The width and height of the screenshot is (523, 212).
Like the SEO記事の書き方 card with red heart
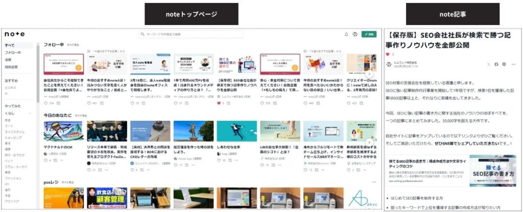(x=220, y=103)
